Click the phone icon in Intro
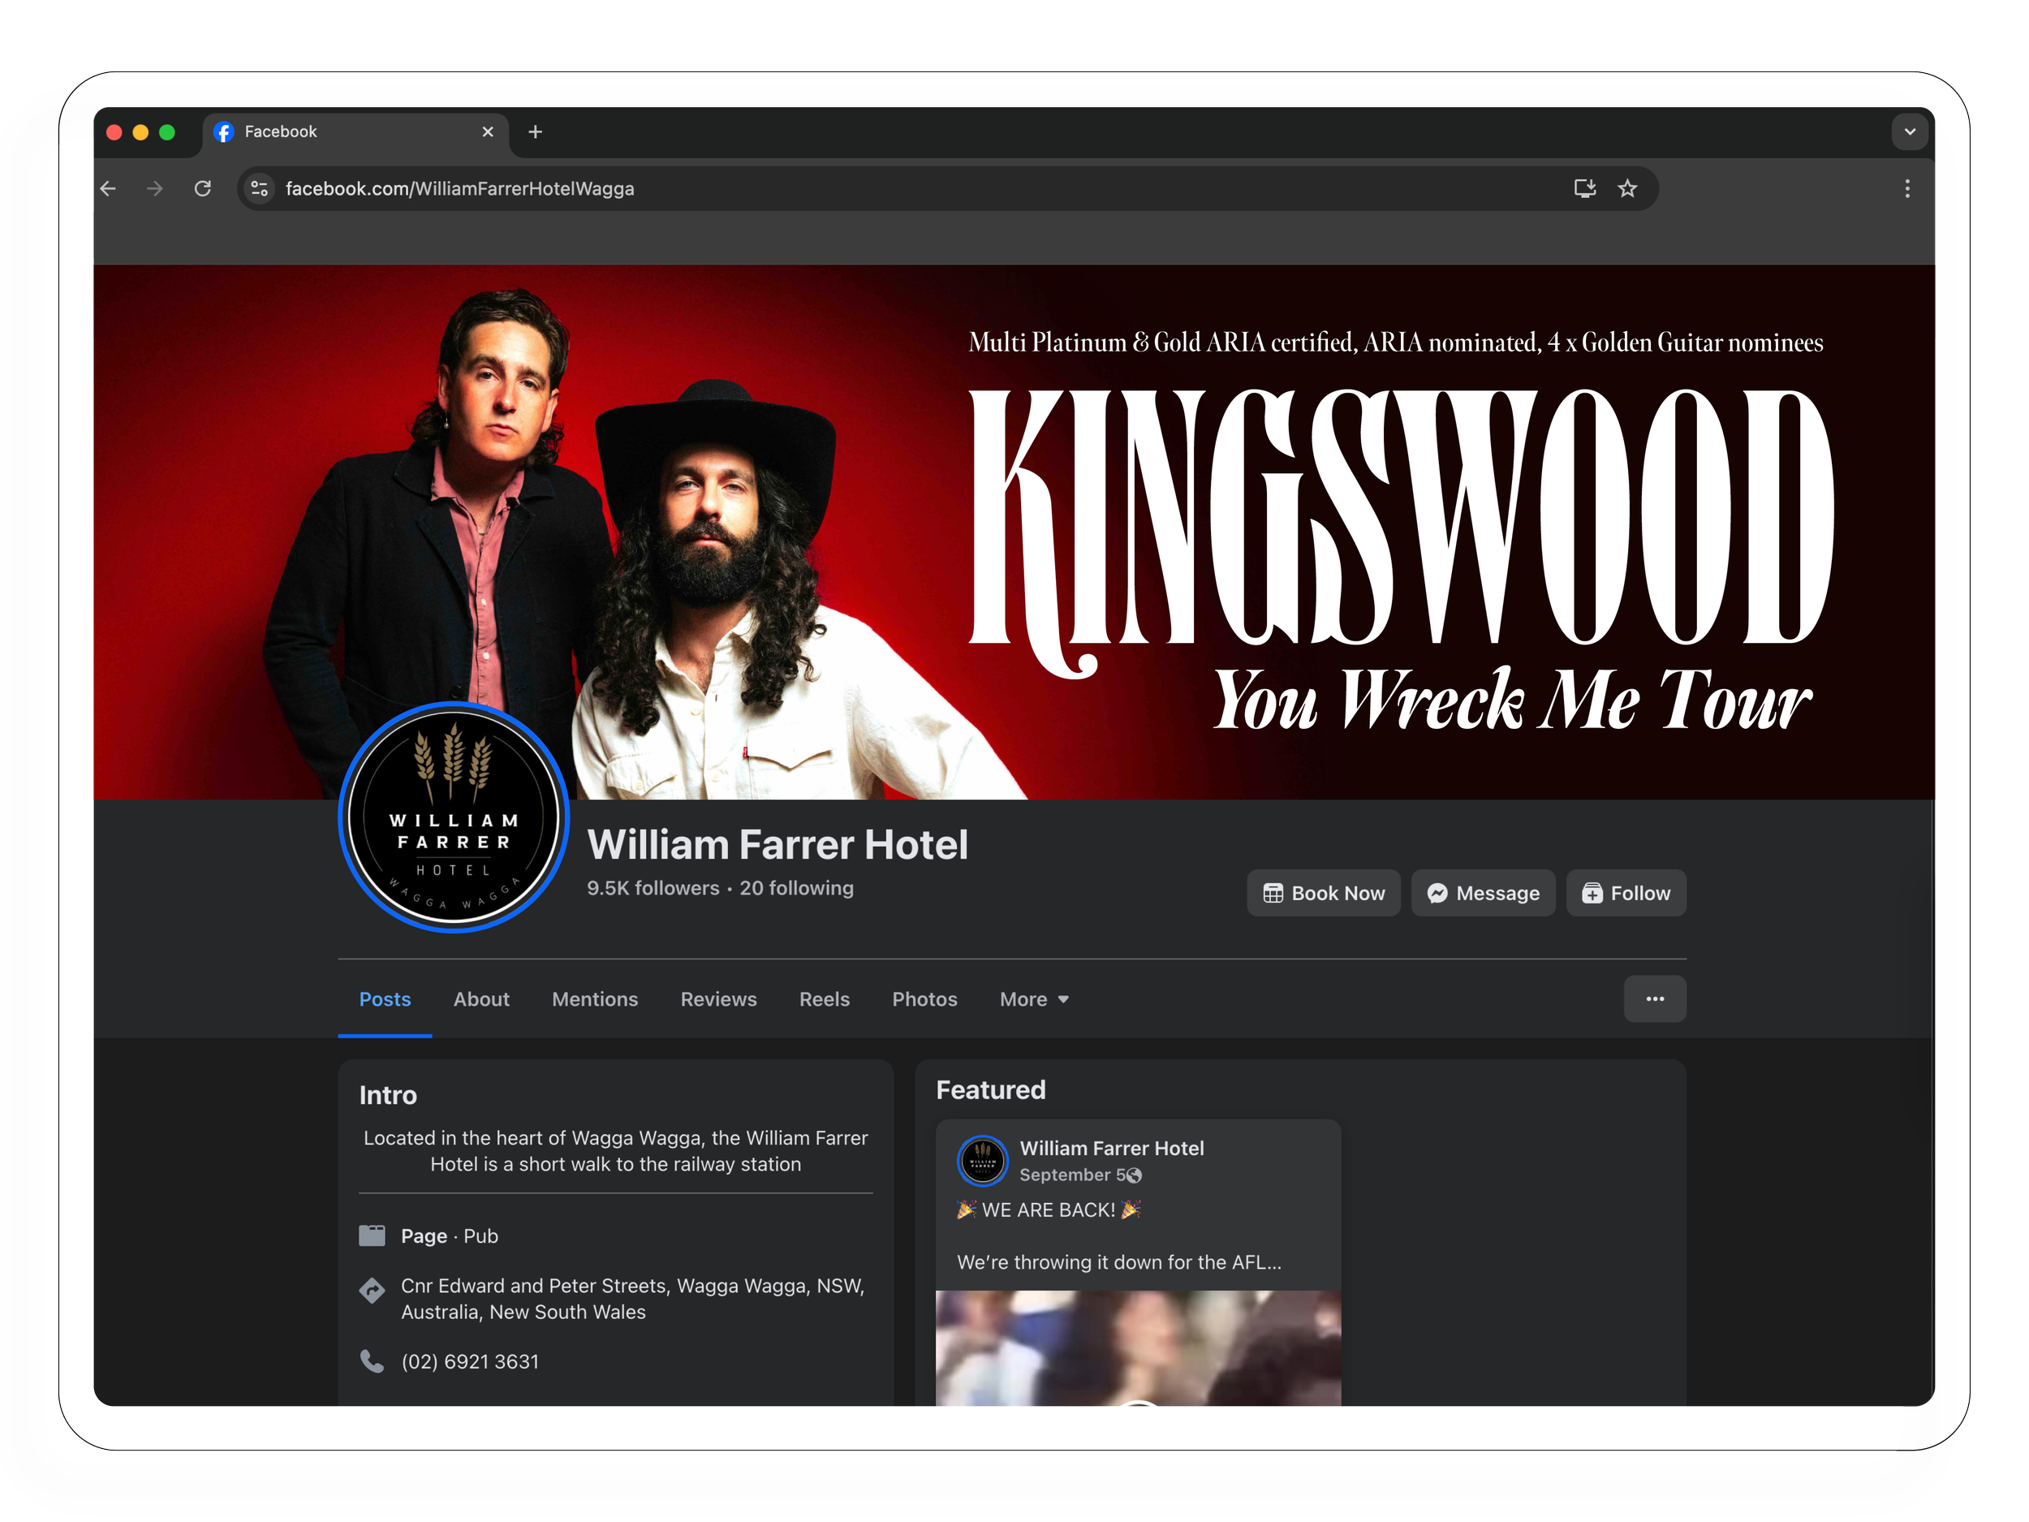 point(372,1361)
